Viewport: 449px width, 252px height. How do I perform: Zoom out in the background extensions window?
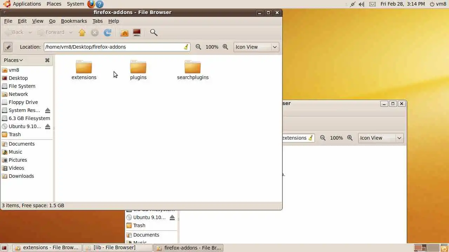[x=323, y=138]
